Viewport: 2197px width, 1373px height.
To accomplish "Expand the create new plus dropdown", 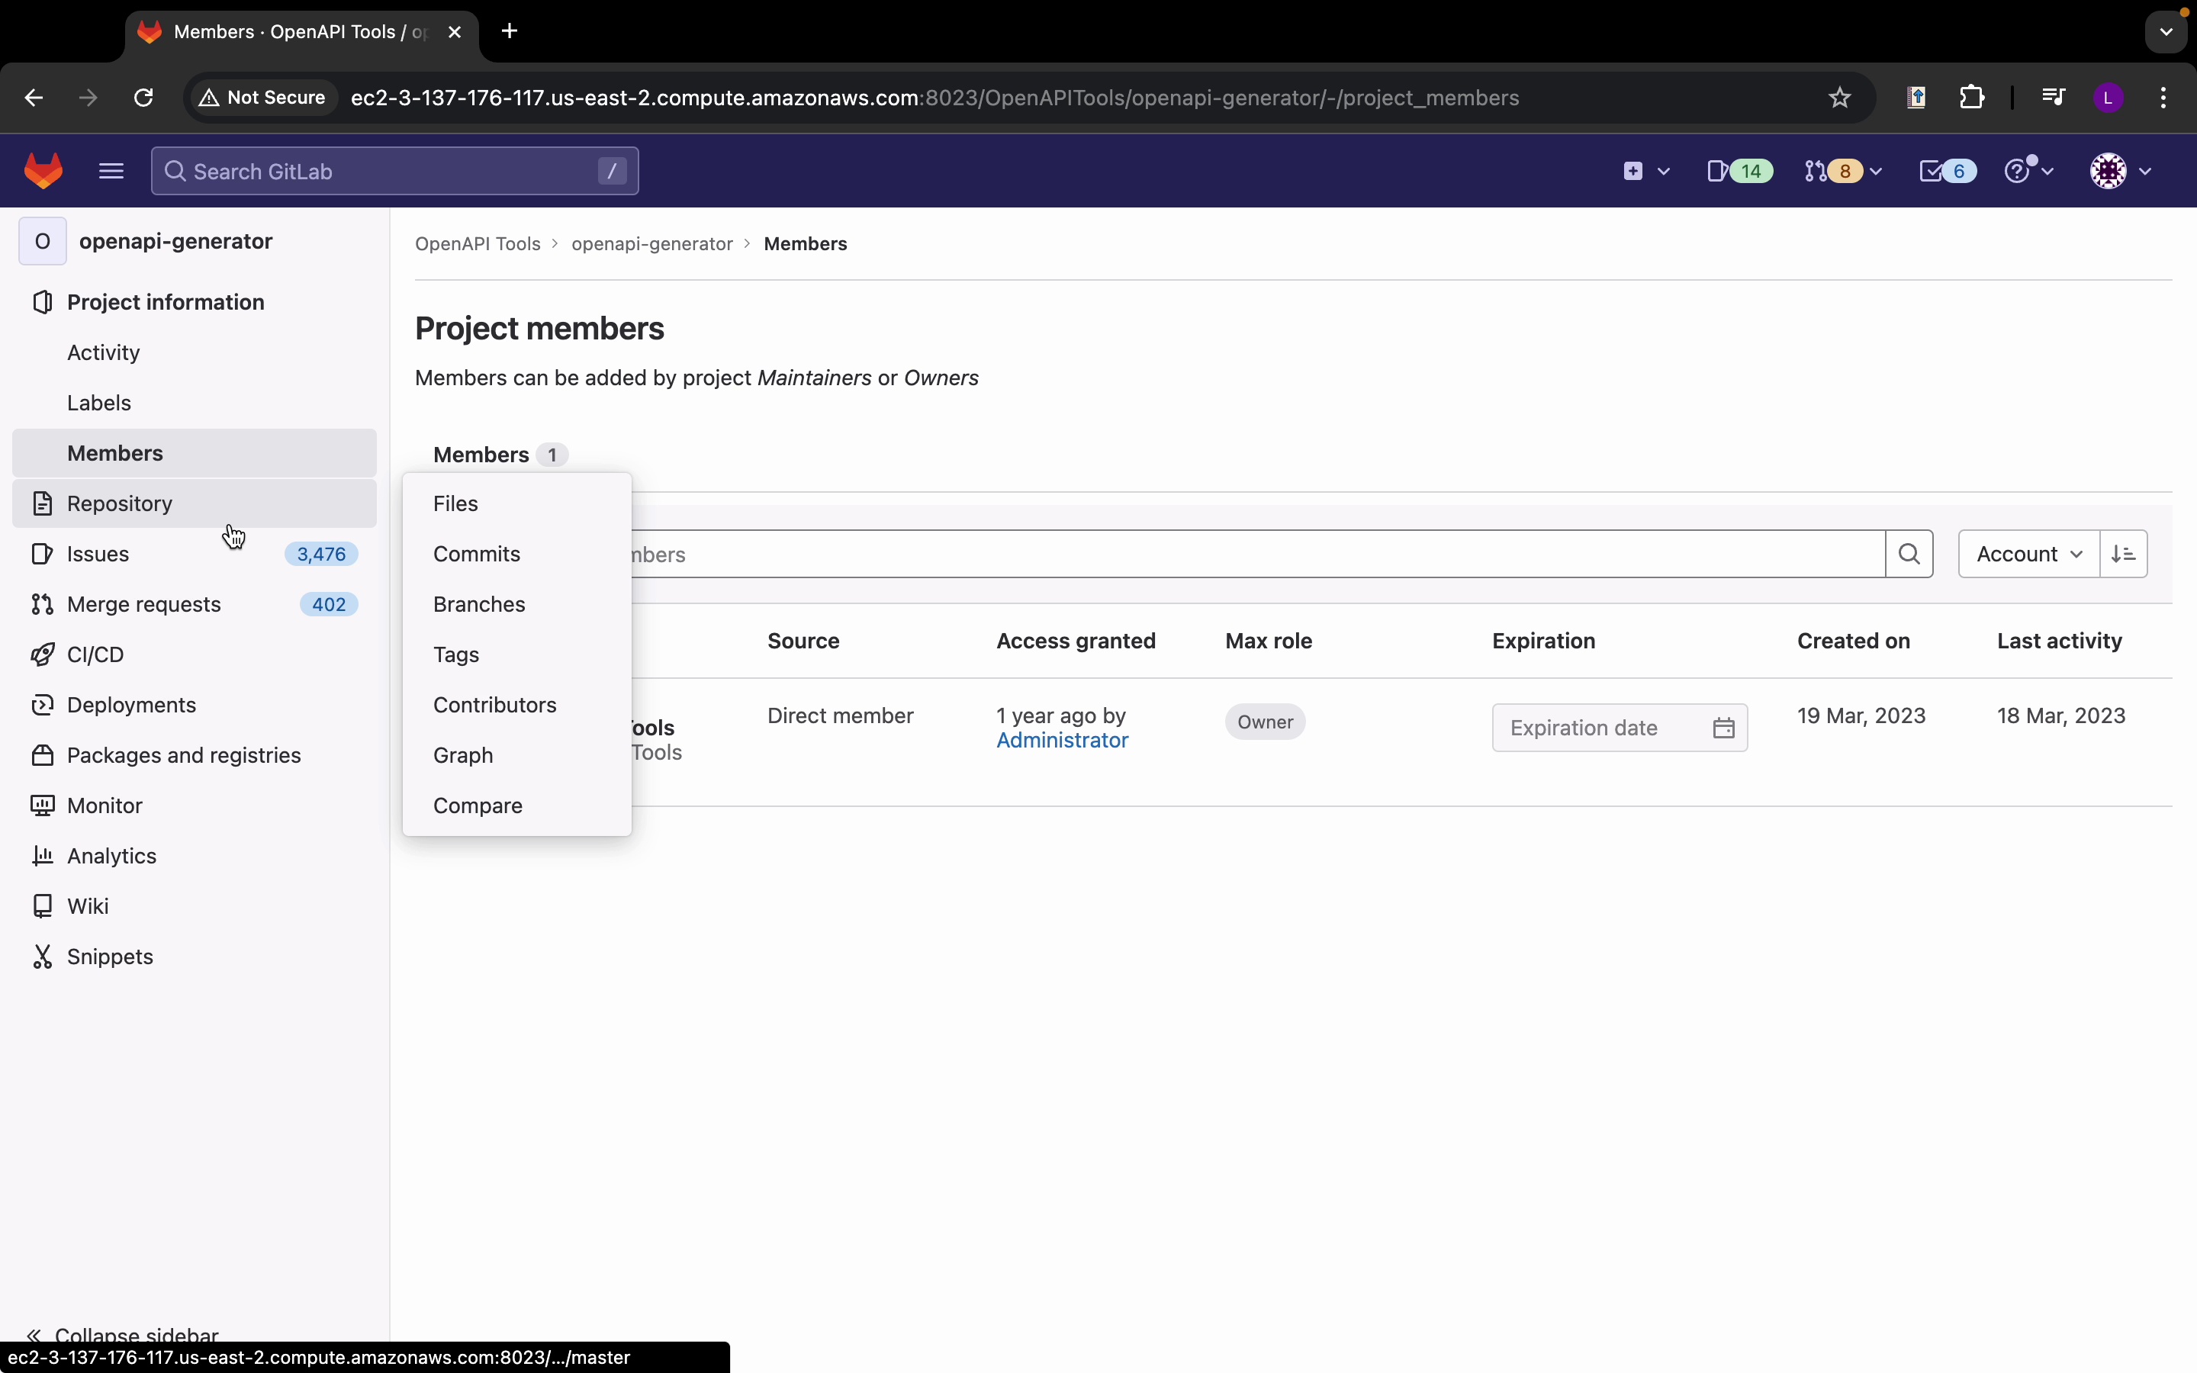I will [1645, 171].
